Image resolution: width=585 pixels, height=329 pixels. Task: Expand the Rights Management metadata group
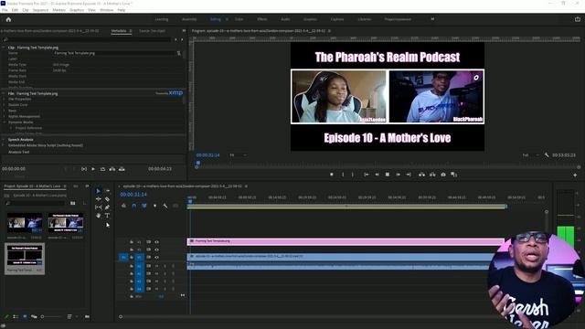[5, 116]
